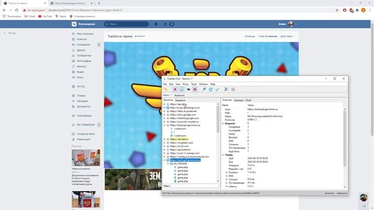Click the Breakpoints status indicator in Charles status bar
The width and height of the screenshot is (374, 210).
(x=342, y=193)
